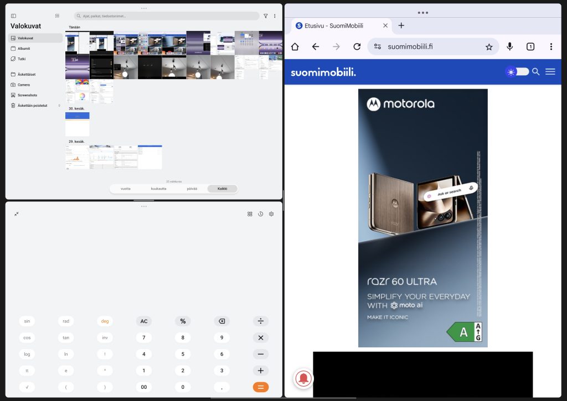
Task: Switch the Photos view to kuukautta
Action: [x=158, y=189]
